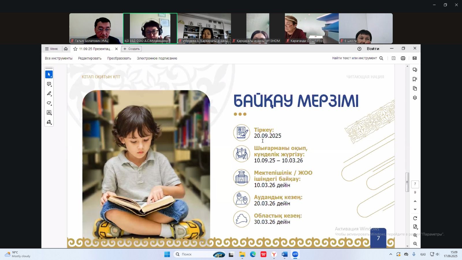This screenshot has height=260, width=462.
Task: Open the Все инструменты menu
Action: (59, 58)
